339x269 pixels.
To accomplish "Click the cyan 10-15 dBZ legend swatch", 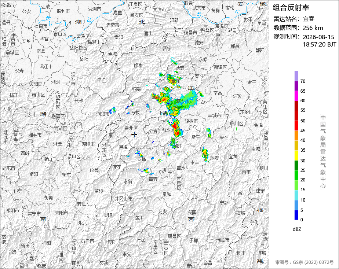I will (296, 195).
